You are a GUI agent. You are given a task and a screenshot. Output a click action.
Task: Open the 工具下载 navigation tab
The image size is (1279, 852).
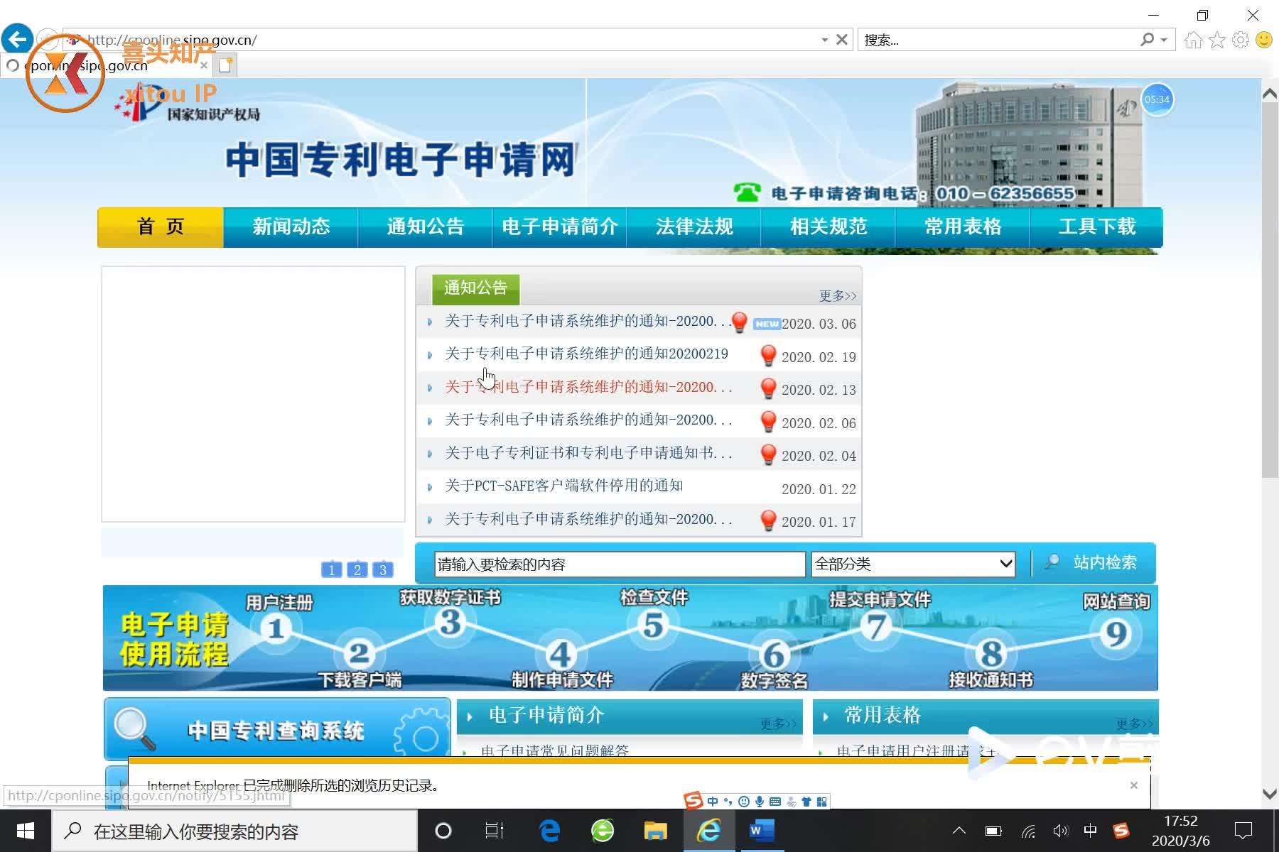[1096, 227]
